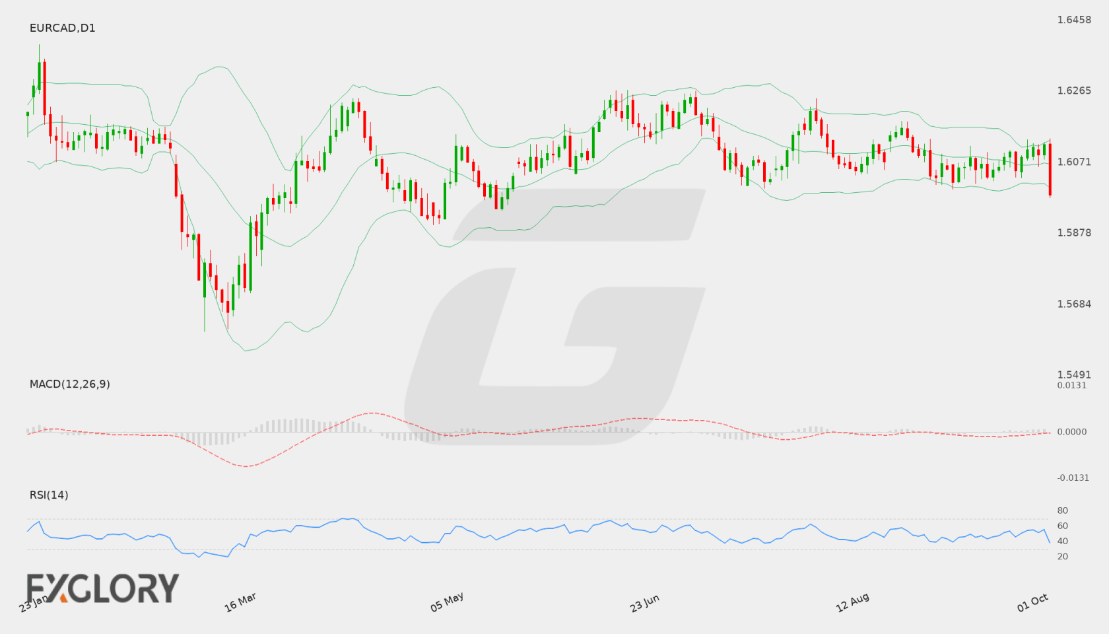Viewport: 1109px width, 634px height.
Task: Pick the 1.6071 price level label
Action: 1074,162
